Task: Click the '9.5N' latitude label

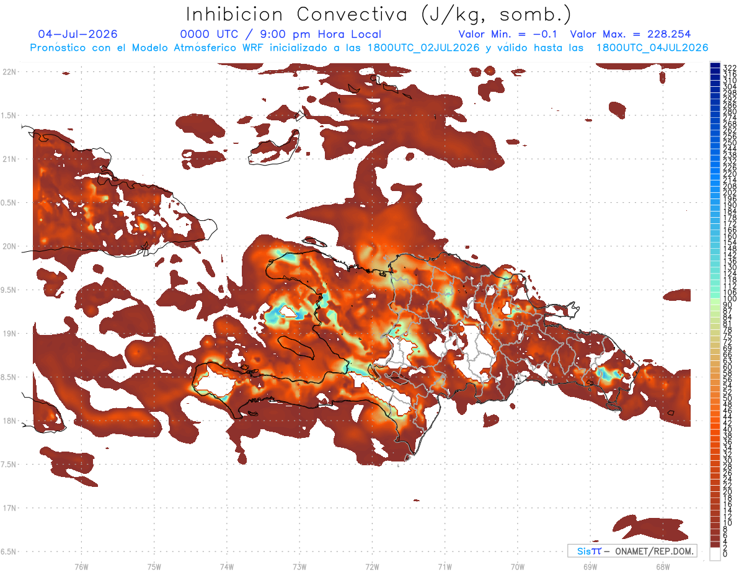Action: [9, 290]
